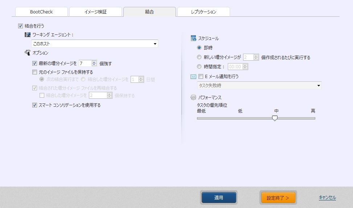Click the 00:00 time input field
This screenshot has height=208, width=353.
pyautogui.click(x=235, y=67)
